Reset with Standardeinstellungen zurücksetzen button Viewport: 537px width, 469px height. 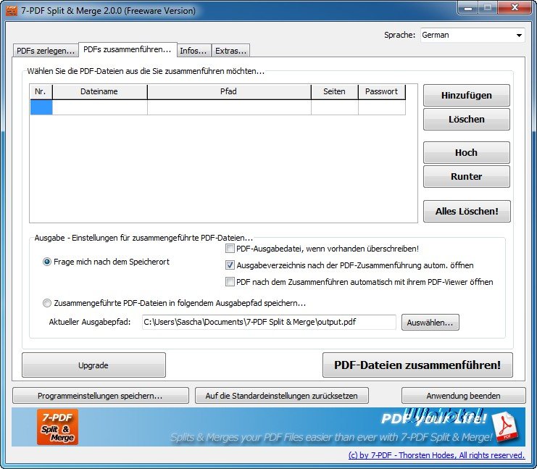(x=281, y=396)
